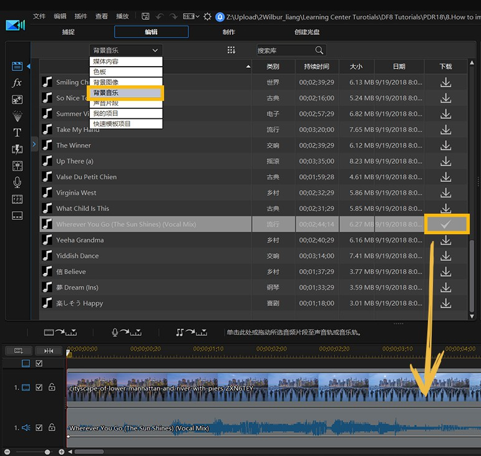Toggle video track 1 enable checkbox
The image size is (481, 456).
[x=39, y=387]
